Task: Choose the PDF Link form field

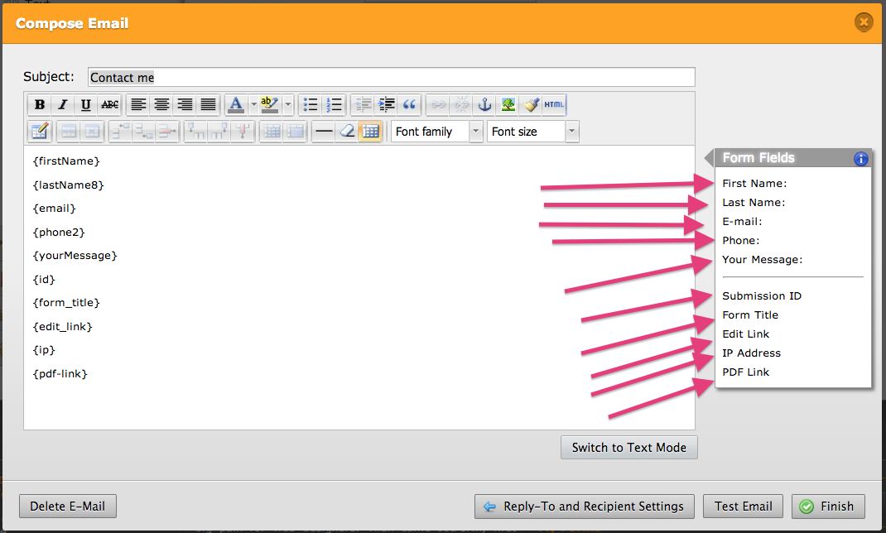Action: pos(745,372)
